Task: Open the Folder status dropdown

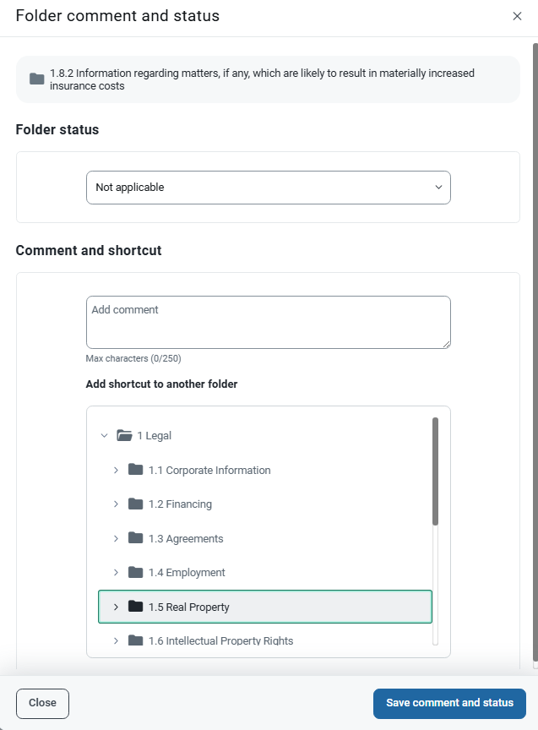Action: [268, 188]
